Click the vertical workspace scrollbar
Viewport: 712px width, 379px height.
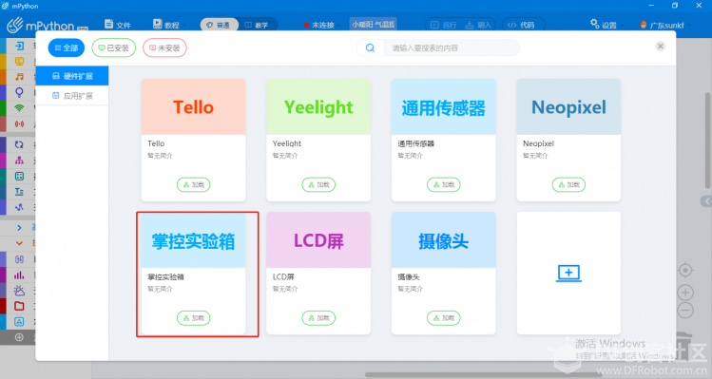707,141
